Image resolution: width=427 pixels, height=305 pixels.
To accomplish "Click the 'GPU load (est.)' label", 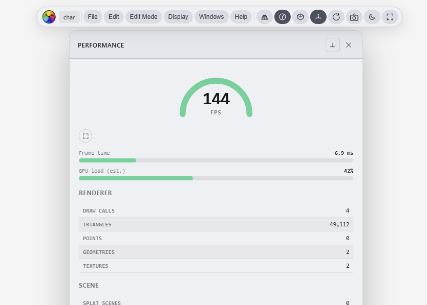I will (x=102, y=171).
